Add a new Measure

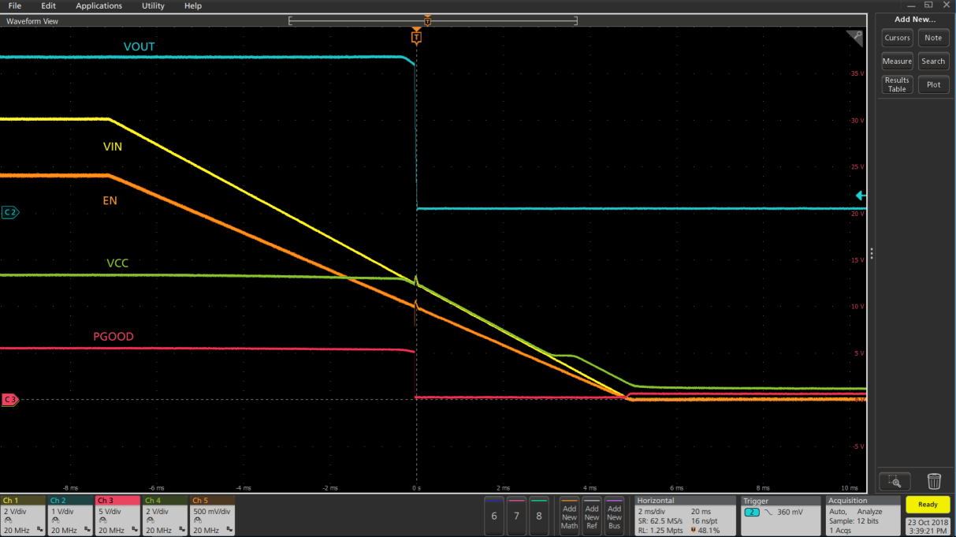pos(897,62)
